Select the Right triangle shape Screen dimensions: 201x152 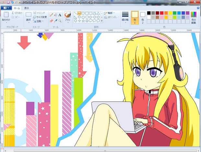(x=76, y=17)
